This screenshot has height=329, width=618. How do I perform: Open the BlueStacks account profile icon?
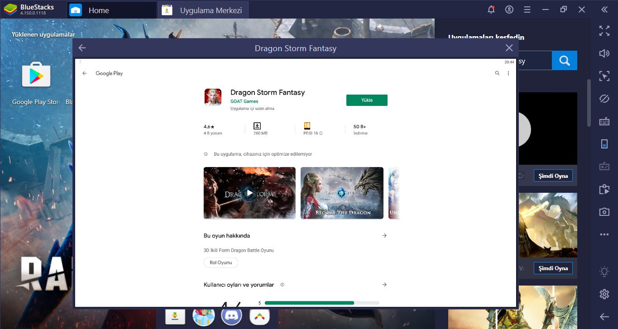[509, 10]
